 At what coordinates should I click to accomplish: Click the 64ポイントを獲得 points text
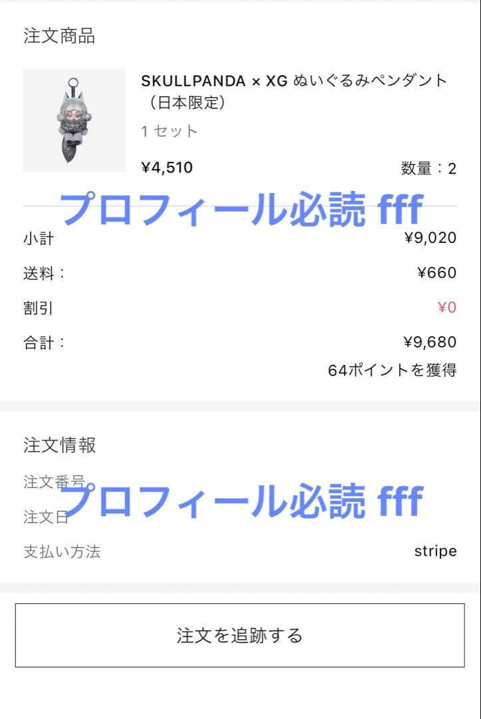[392, 370]
